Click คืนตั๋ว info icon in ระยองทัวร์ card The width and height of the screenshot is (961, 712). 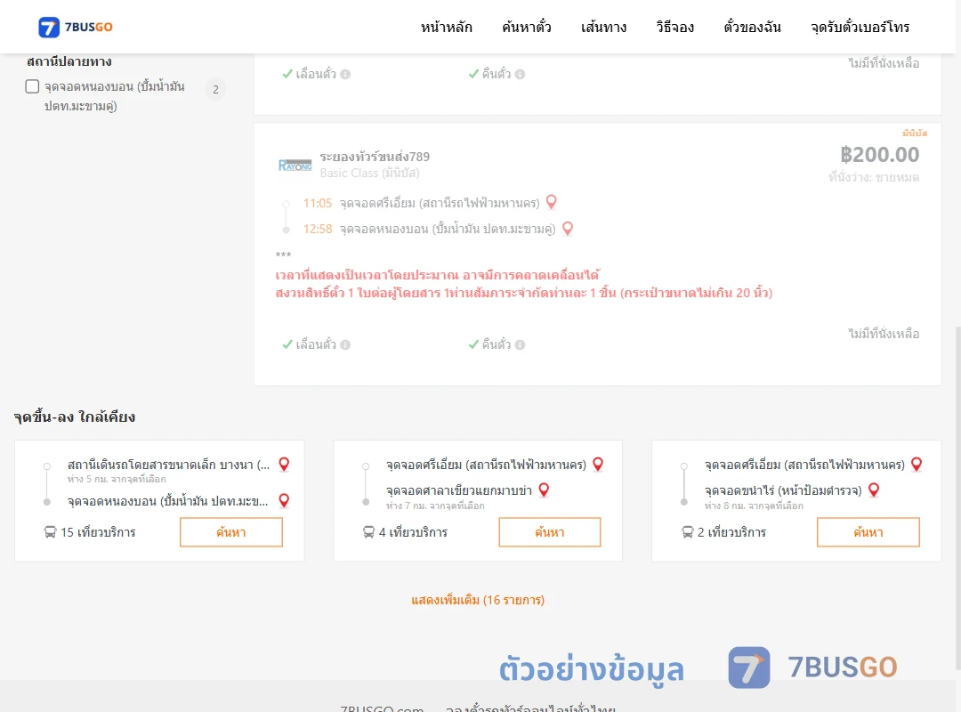[x=520, y=344]
